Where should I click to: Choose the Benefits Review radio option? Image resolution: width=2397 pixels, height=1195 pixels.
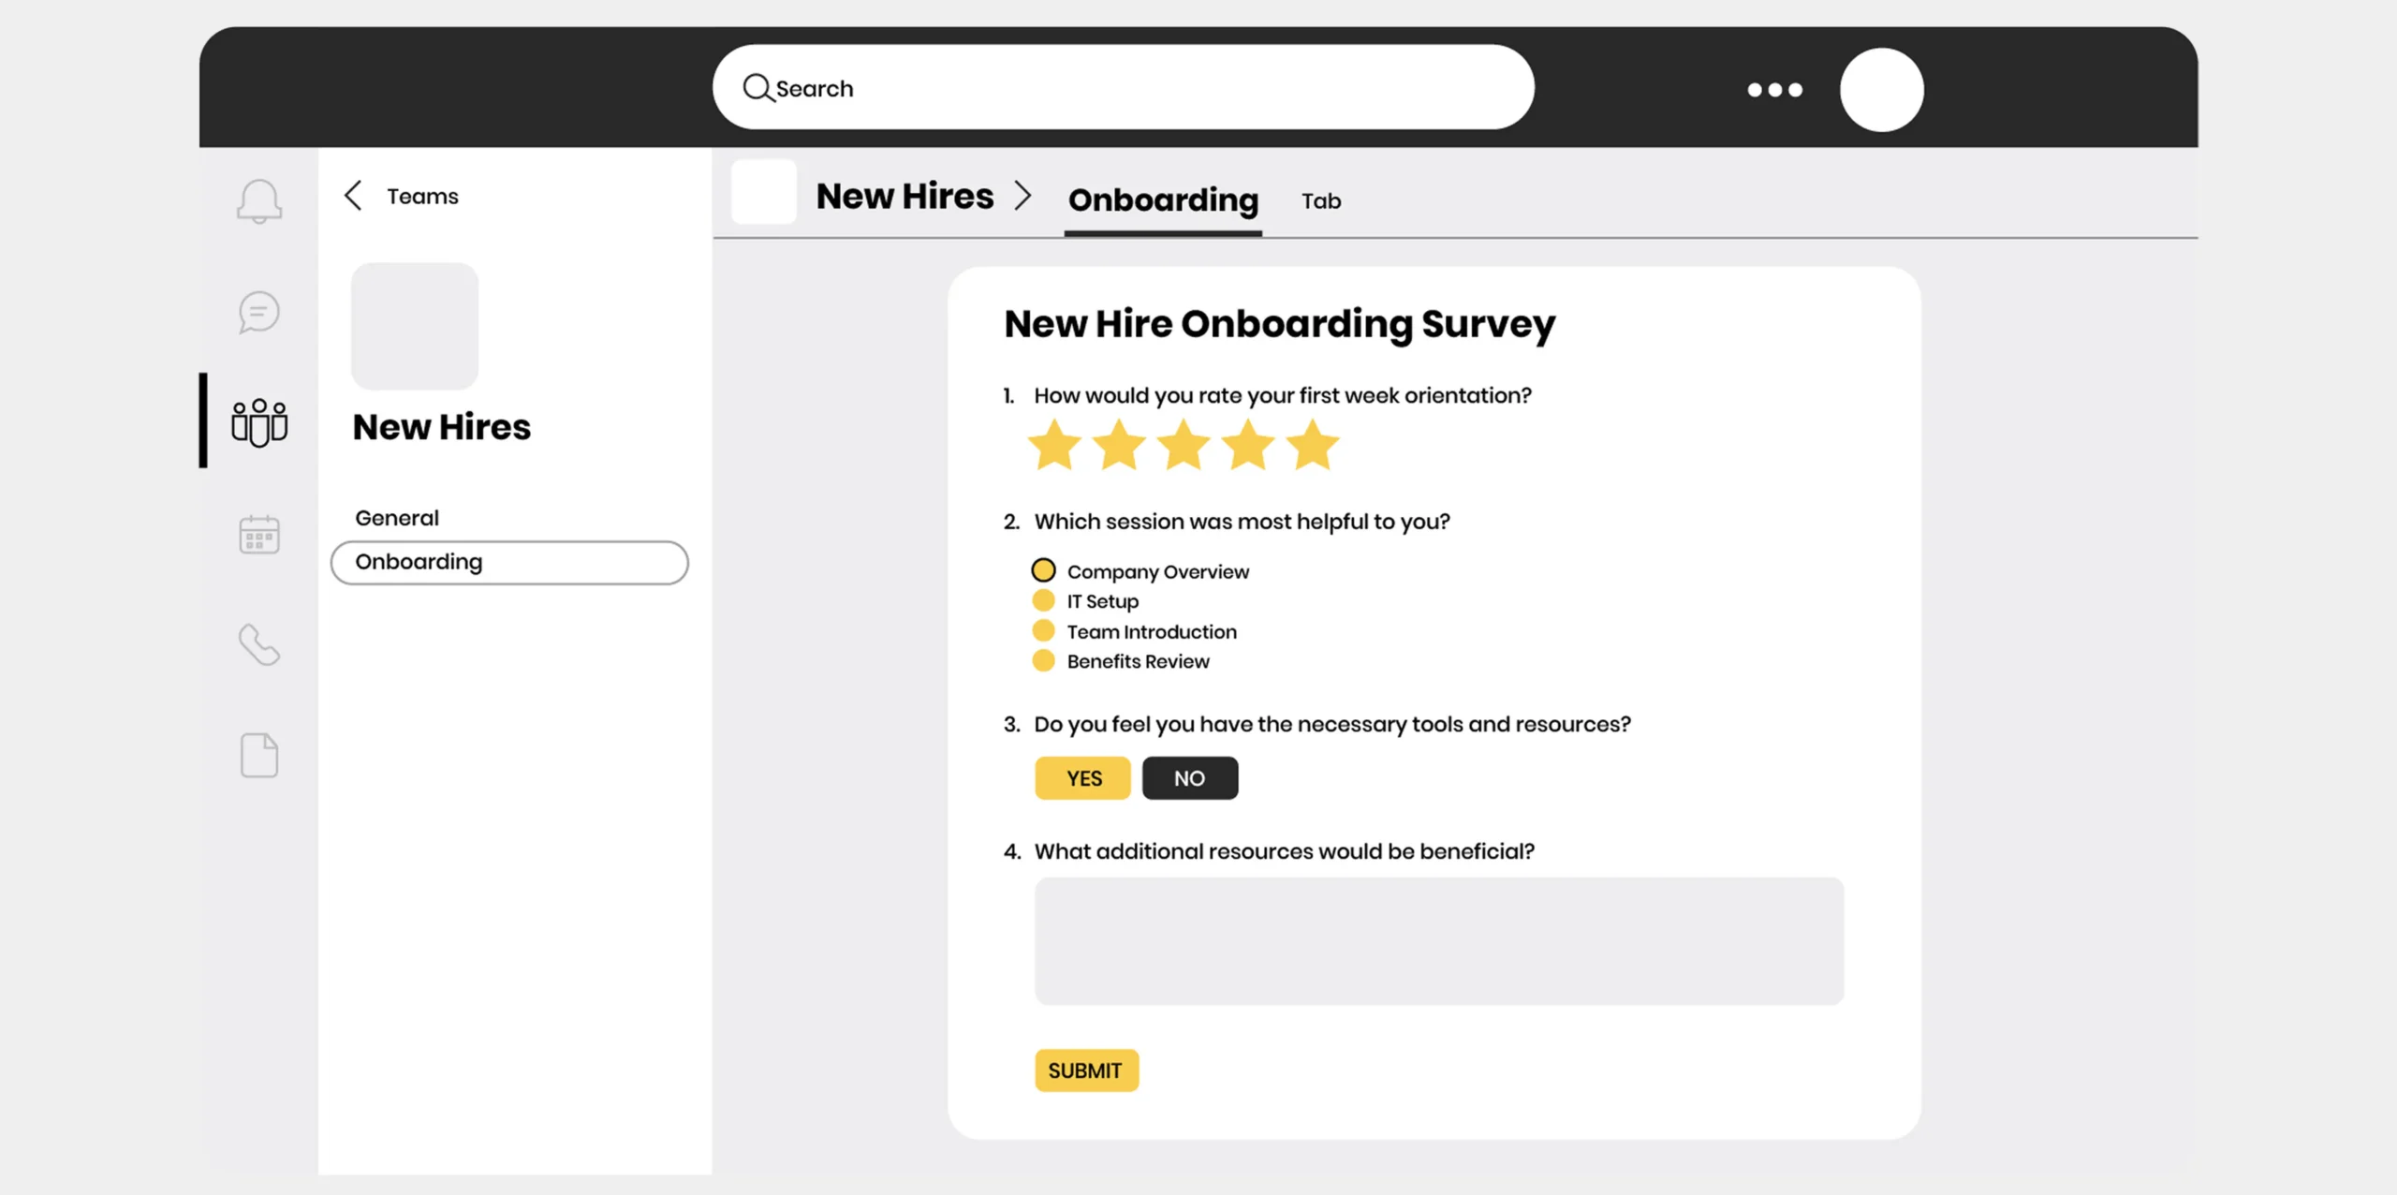1043,660
